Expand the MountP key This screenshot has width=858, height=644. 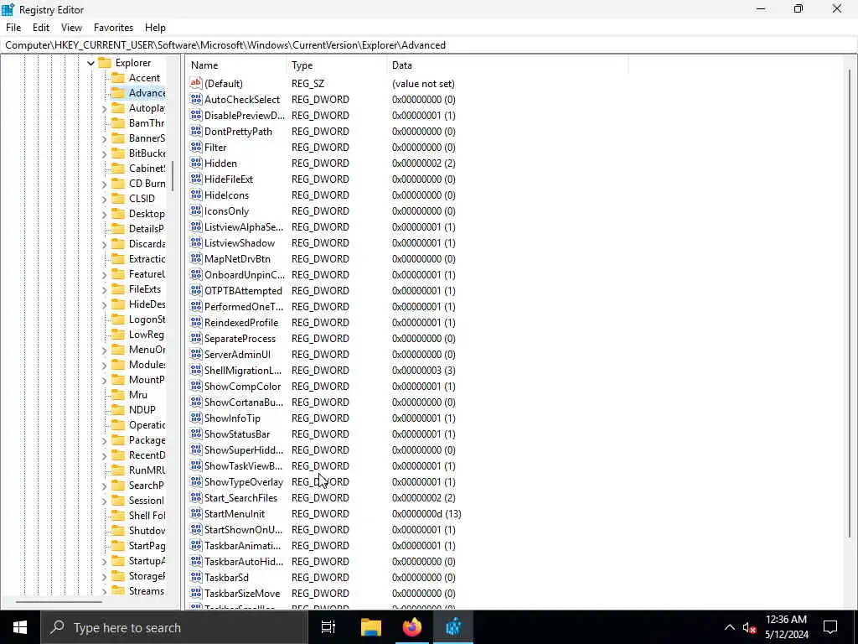click(104, 380)
